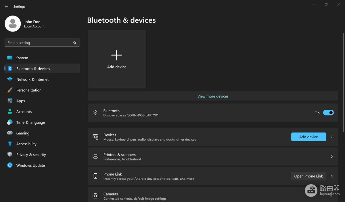
Task: Turn off the Bluetooth toggle switch
Action: click(328, 113)
